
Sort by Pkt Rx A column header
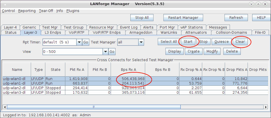click(x=77, y=69)
